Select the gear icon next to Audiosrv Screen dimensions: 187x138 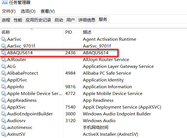point(3,121)
